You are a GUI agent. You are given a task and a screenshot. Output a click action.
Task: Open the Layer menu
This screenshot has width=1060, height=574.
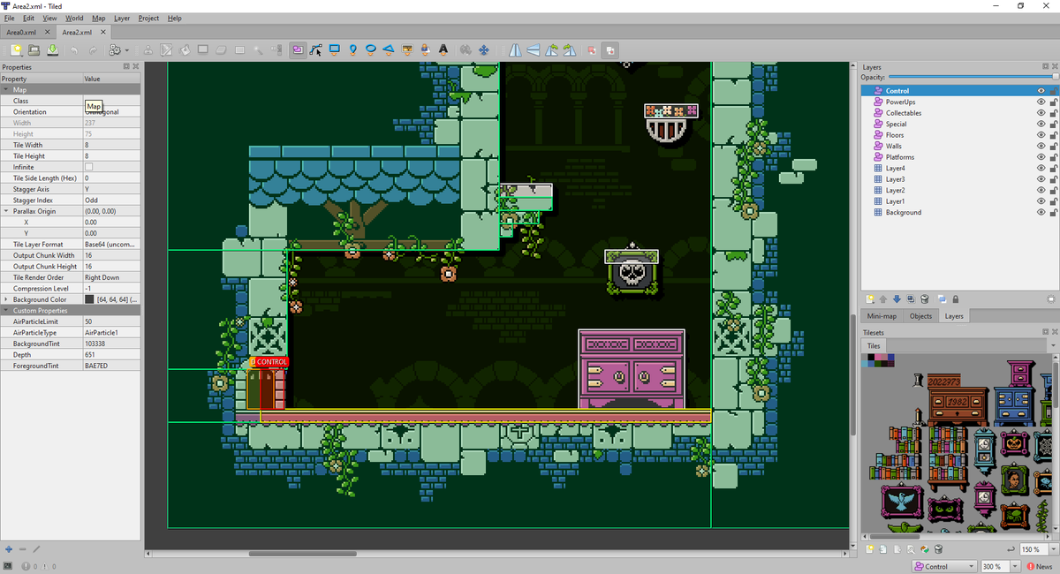click(122, 18)
